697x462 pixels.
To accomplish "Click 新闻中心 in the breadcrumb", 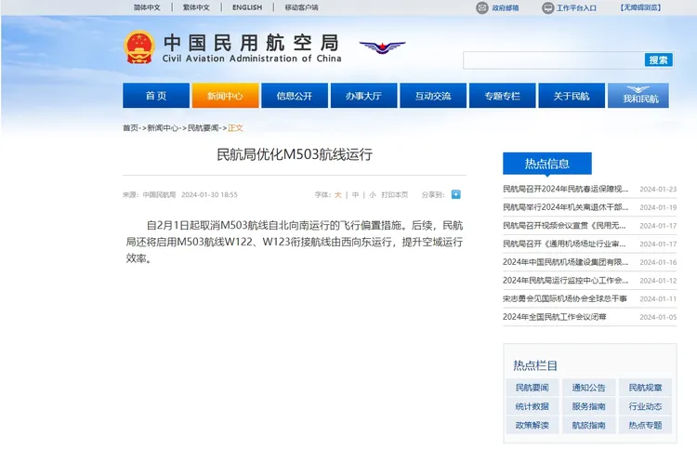I will pyautogui.click(x=163, y=128).
